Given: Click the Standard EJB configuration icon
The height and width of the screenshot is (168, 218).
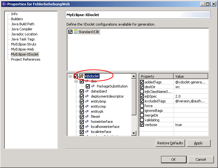Looking at the screenshot, I should pyautogui.click(x=75, y=32).
